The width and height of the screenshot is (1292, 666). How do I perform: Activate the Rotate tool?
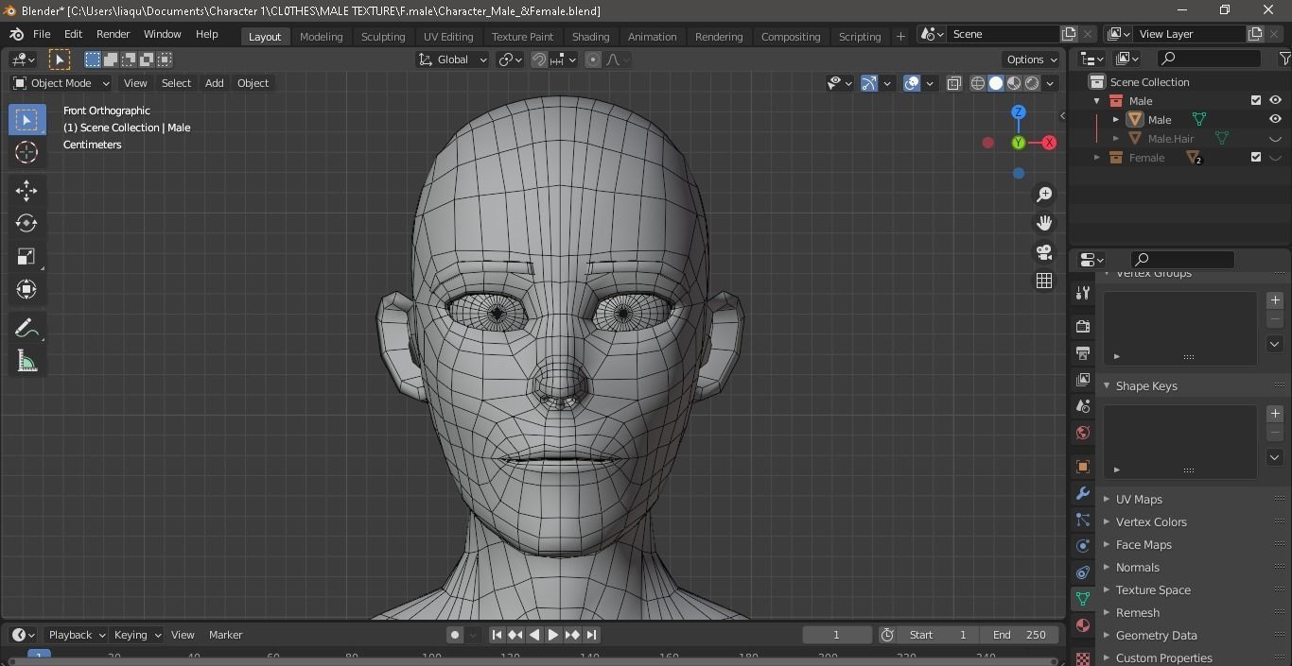(26, 224)
